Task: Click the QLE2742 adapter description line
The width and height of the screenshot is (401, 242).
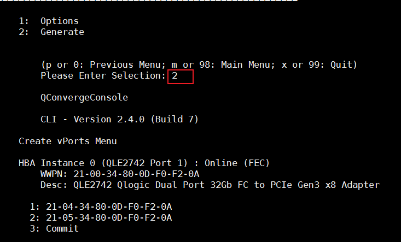Action: coord(210,185)
